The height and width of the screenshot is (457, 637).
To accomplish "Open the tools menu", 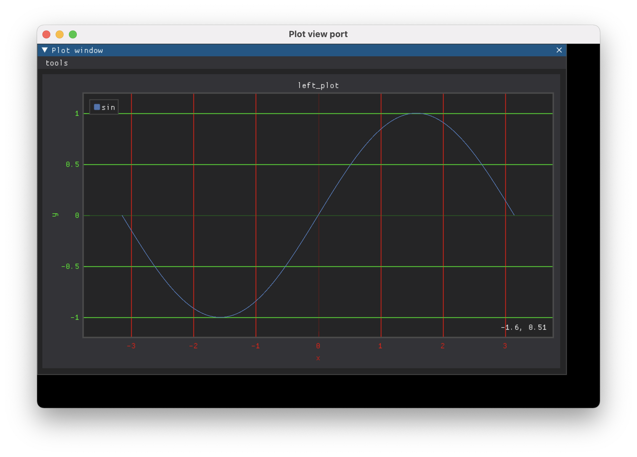I will point(57,63).
